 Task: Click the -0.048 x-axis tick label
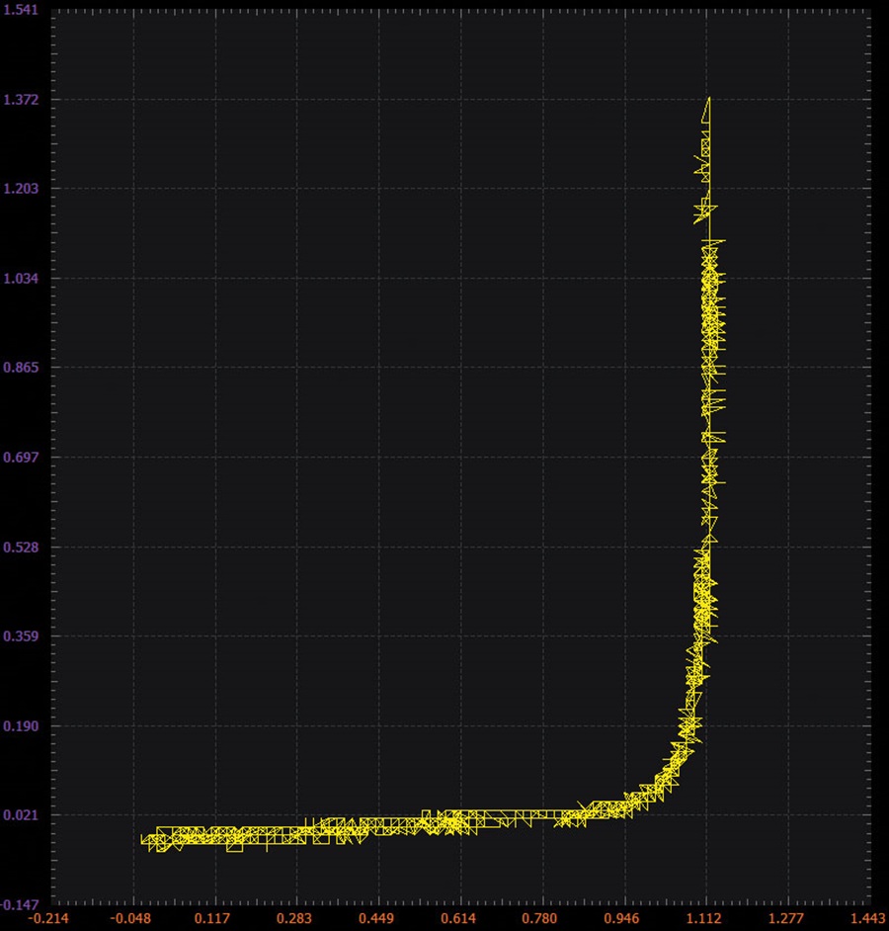(130, 919)
